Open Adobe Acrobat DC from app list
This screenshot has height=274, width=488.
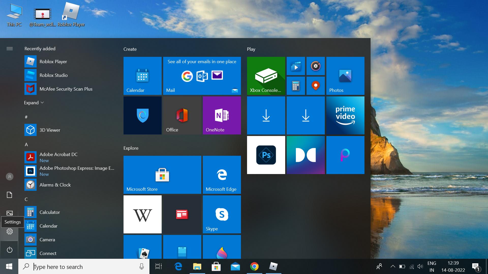(69, 157)
